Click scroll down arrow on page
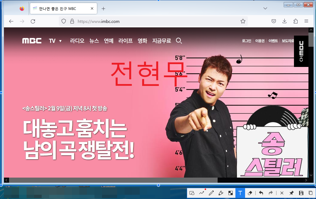Screen dimensions: 316x199 tap(311, 175)
